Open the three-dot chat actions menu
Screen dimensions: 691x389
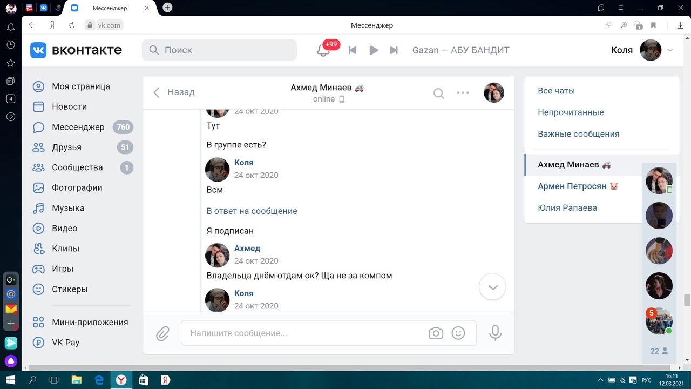[x=463, y=93]
